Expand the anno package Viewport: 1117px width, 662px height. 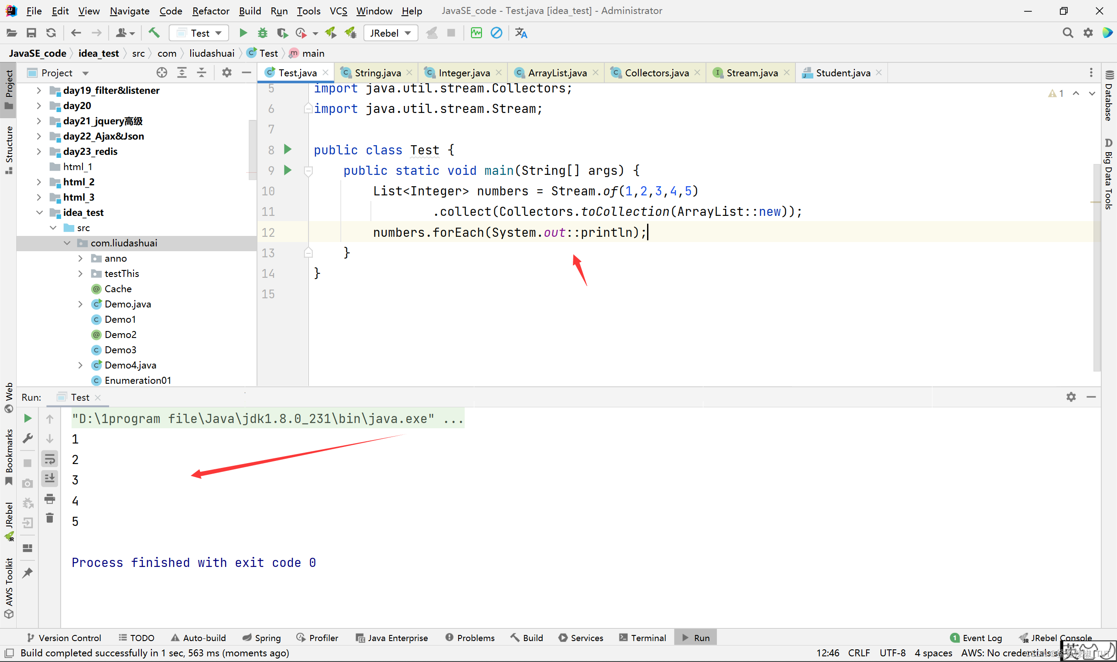tap(80, 258)
